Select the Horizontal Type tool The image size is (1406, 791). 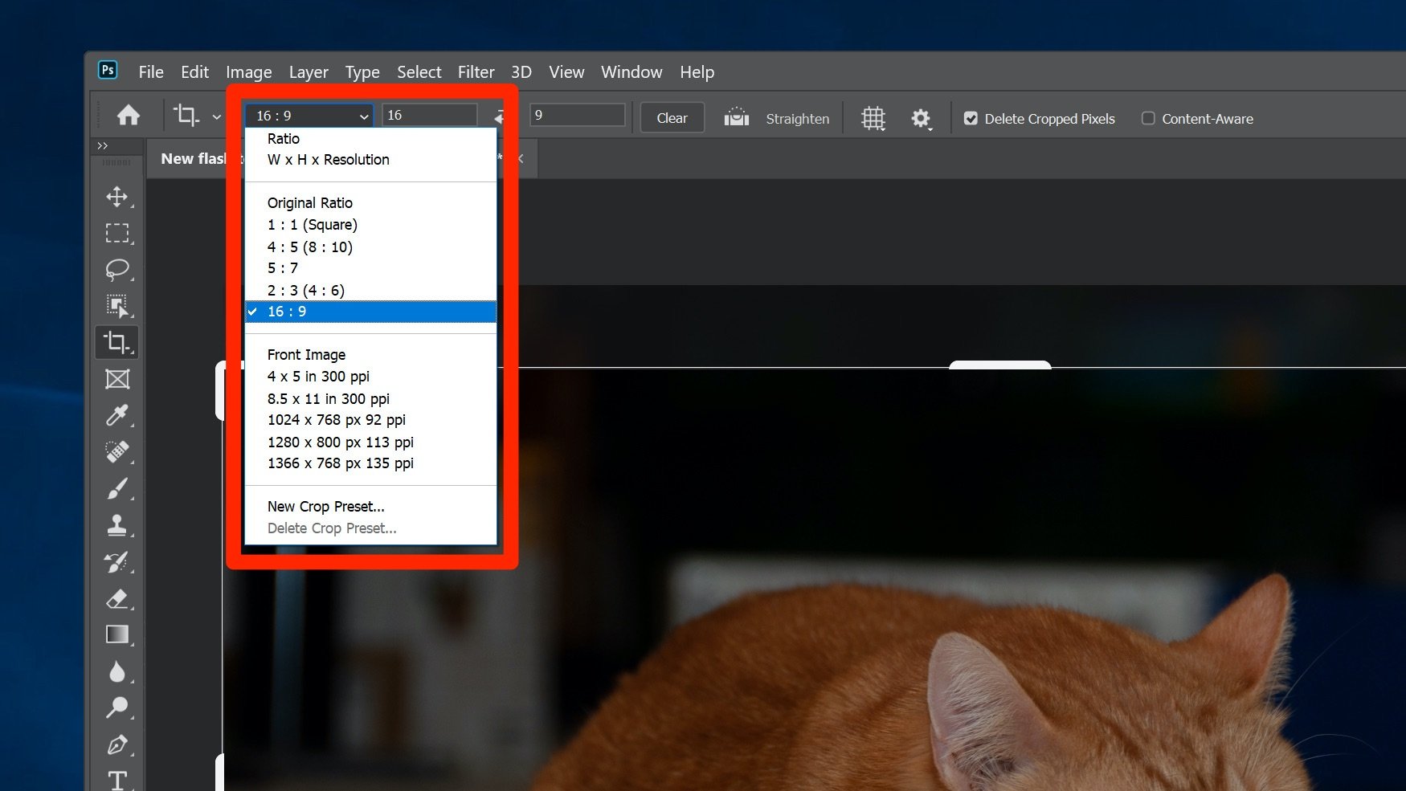tap(117, 780)
